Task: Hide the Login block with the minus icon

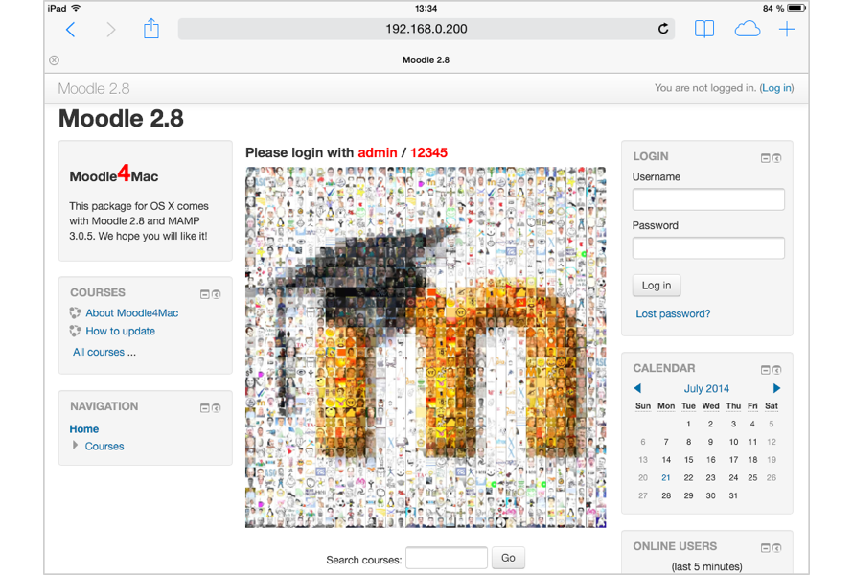Action: point(766,158)
